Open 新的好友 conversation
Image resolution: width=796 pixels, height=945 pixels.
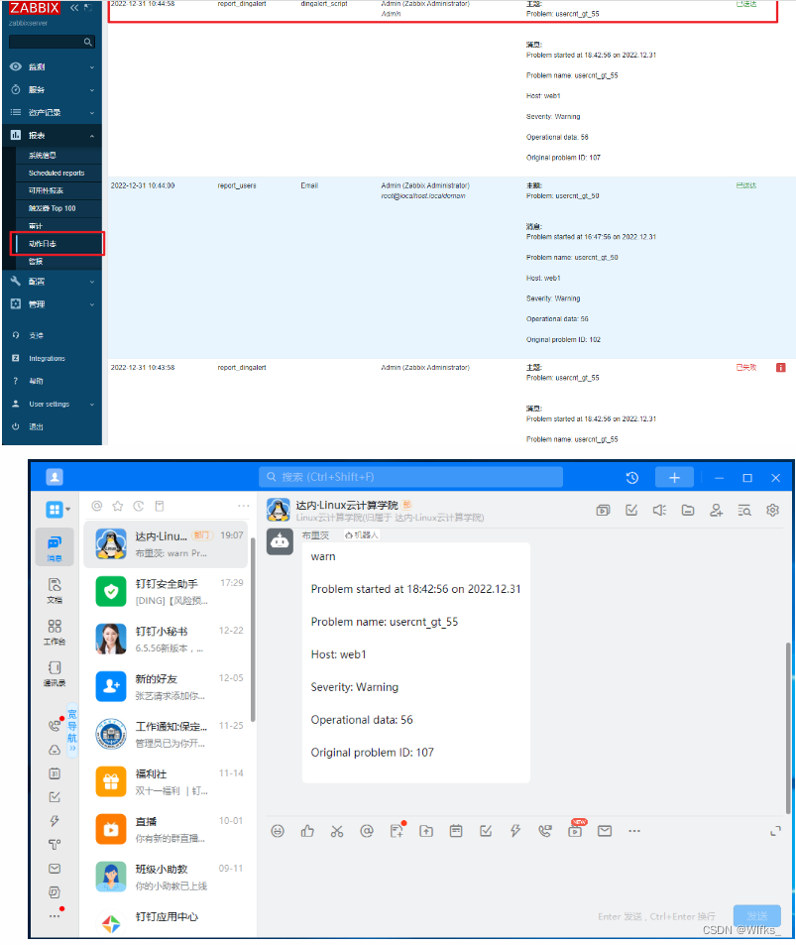click(166, 687)
